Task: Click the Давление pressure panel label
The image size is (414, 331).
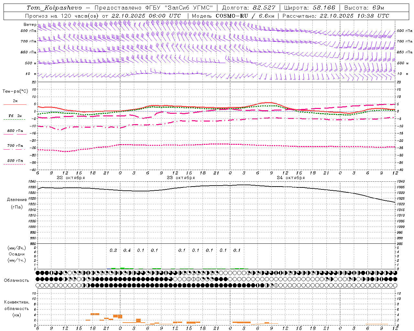Action: [17, 200]
